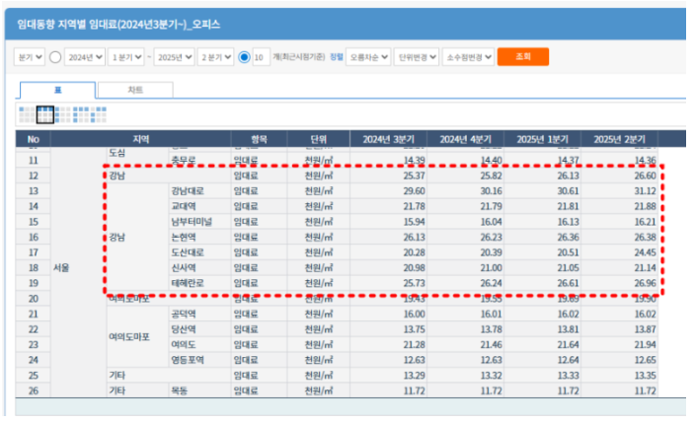This screenshot has width=695, height=424.
Task: Click the 2025년 2분기 column header
Action: 619,138
